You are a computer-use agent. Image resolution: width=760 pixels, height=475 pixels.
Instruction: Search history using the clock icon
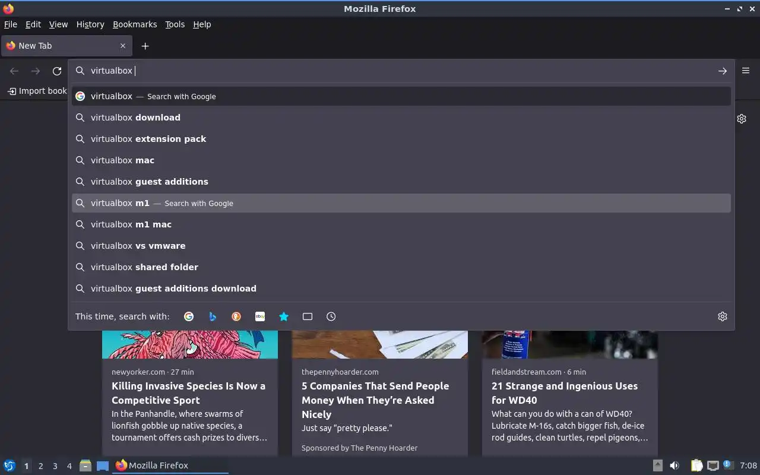331,316
